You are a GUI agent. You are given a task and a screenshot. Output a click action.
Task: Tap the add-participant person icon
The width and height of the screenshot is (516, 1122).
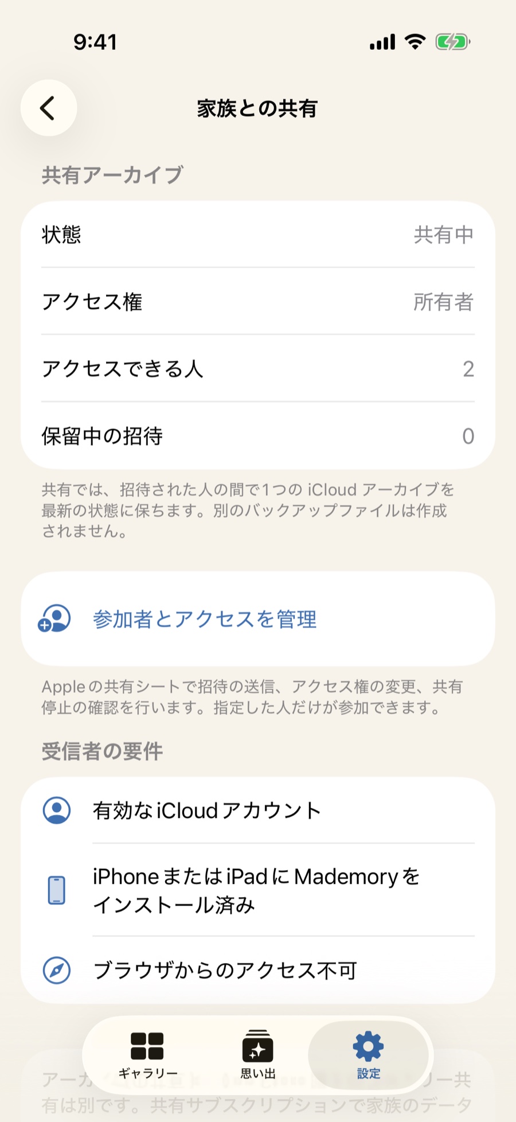click(54, 618)
